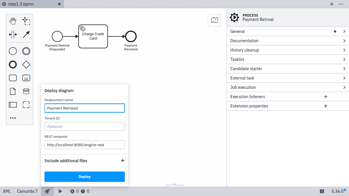Start process instance with play icon
The height and width of the screenshot is (196, 349).
pyautogui.click(x=60, y=191)
